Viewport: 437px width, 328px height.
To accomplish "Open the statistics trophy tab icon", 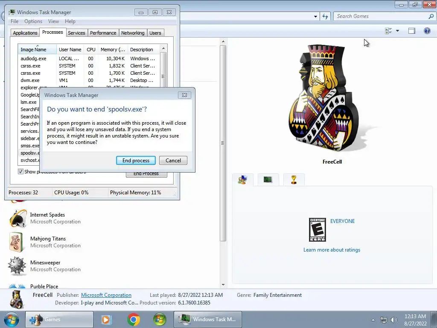I will [294, 179].
